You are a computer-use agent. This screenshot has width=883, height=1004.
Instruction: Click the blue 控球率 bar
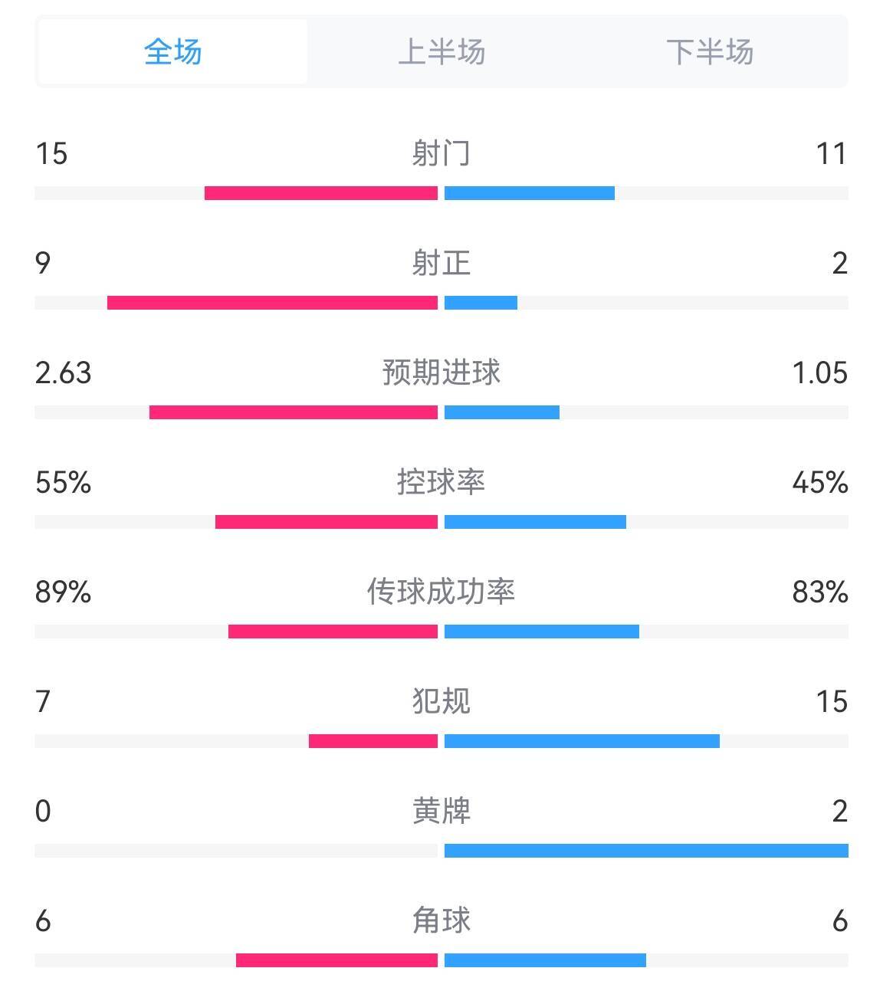tap(535, 522)
